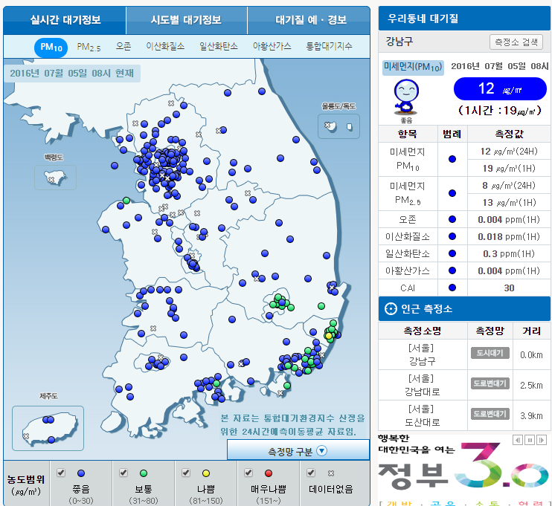
Task: Select PM2.5 pollutant sub-tab
Action: coord(89,47)
